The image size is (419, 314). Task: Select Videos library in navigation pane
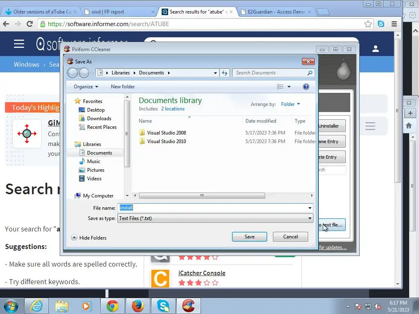pyautogui.click(x=94, y=178)
